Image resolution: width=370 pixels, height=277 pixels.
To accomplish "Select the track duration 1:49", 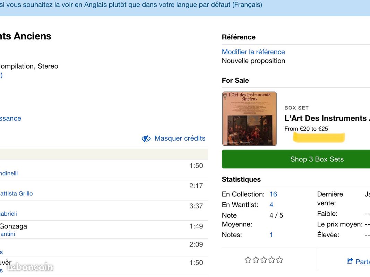I will pos(196,226).
